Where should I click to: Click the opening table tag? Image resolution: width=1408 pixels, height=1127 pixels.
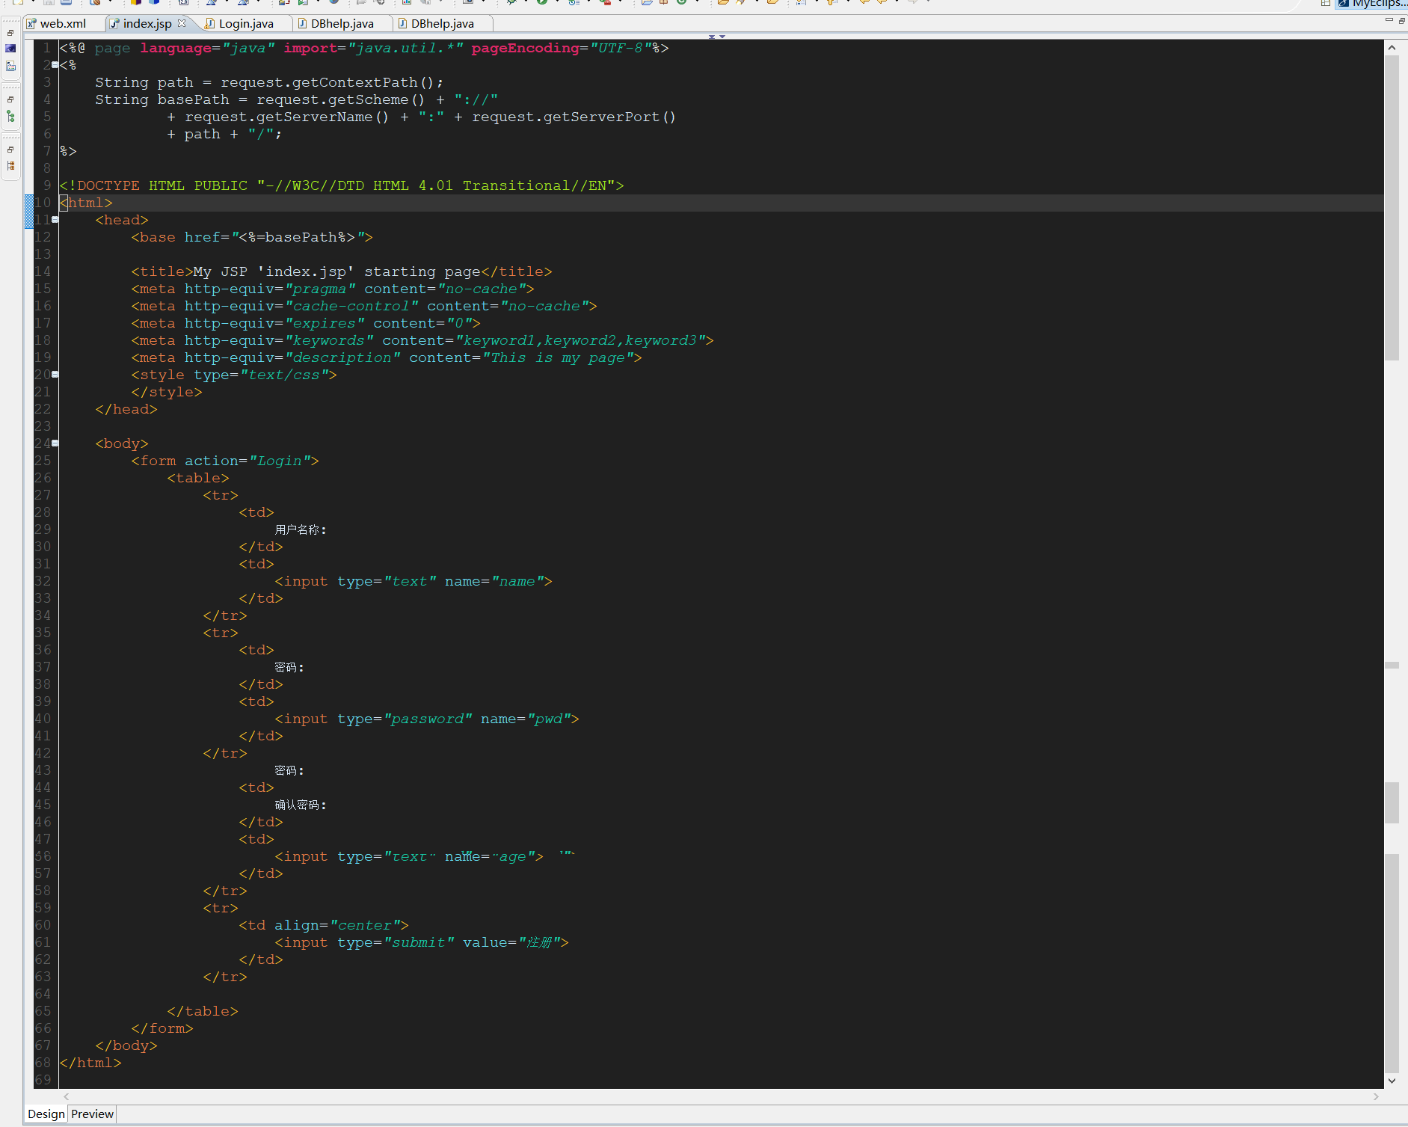(x=198, y=478)
